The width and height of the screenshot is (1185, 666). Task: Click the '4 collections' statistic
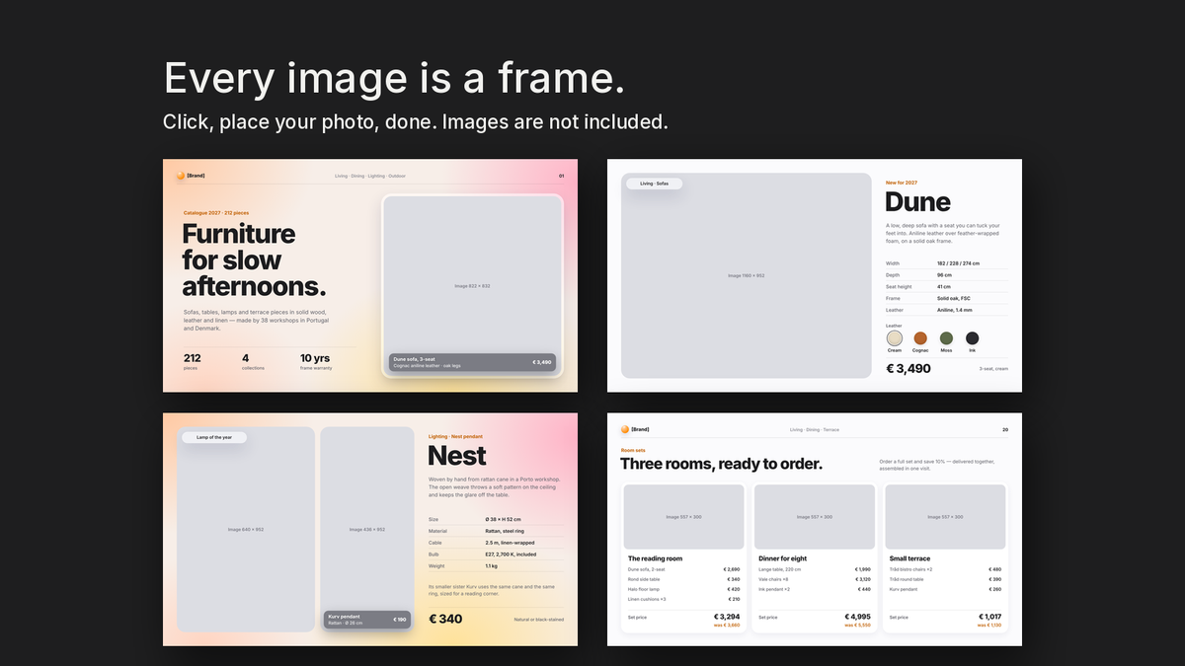pyautogui.click(x=255, y=362)
